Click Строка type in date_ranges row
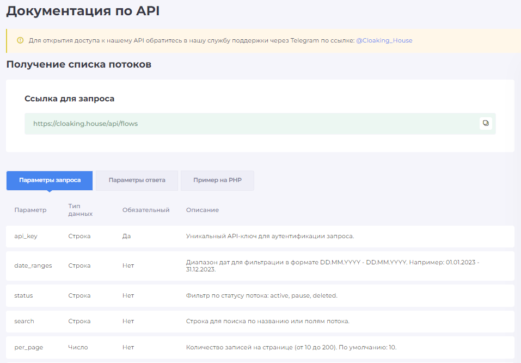Image resolution: width=521 pixels, height=363 pixels. [x=79, y=266]
